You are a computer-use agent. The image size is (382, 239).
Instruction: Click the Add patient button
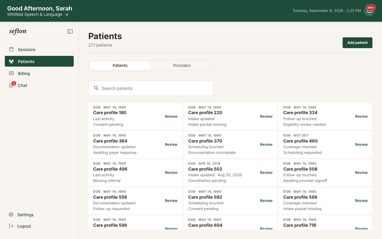point(357,43)
